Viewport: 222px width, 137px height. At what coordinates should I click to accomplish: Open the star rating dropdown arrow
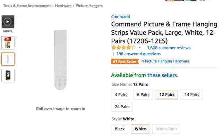tap(140, 47)
